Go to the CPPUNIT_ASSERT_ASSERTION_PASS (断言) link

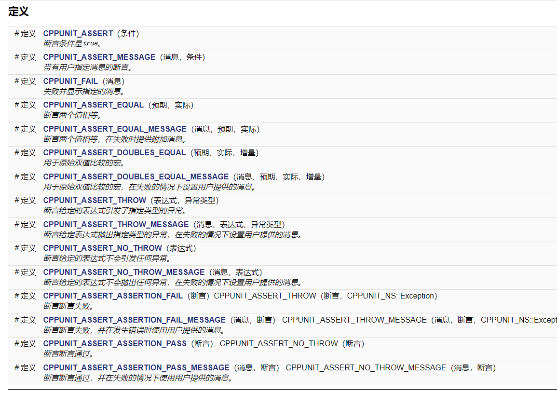115,344
